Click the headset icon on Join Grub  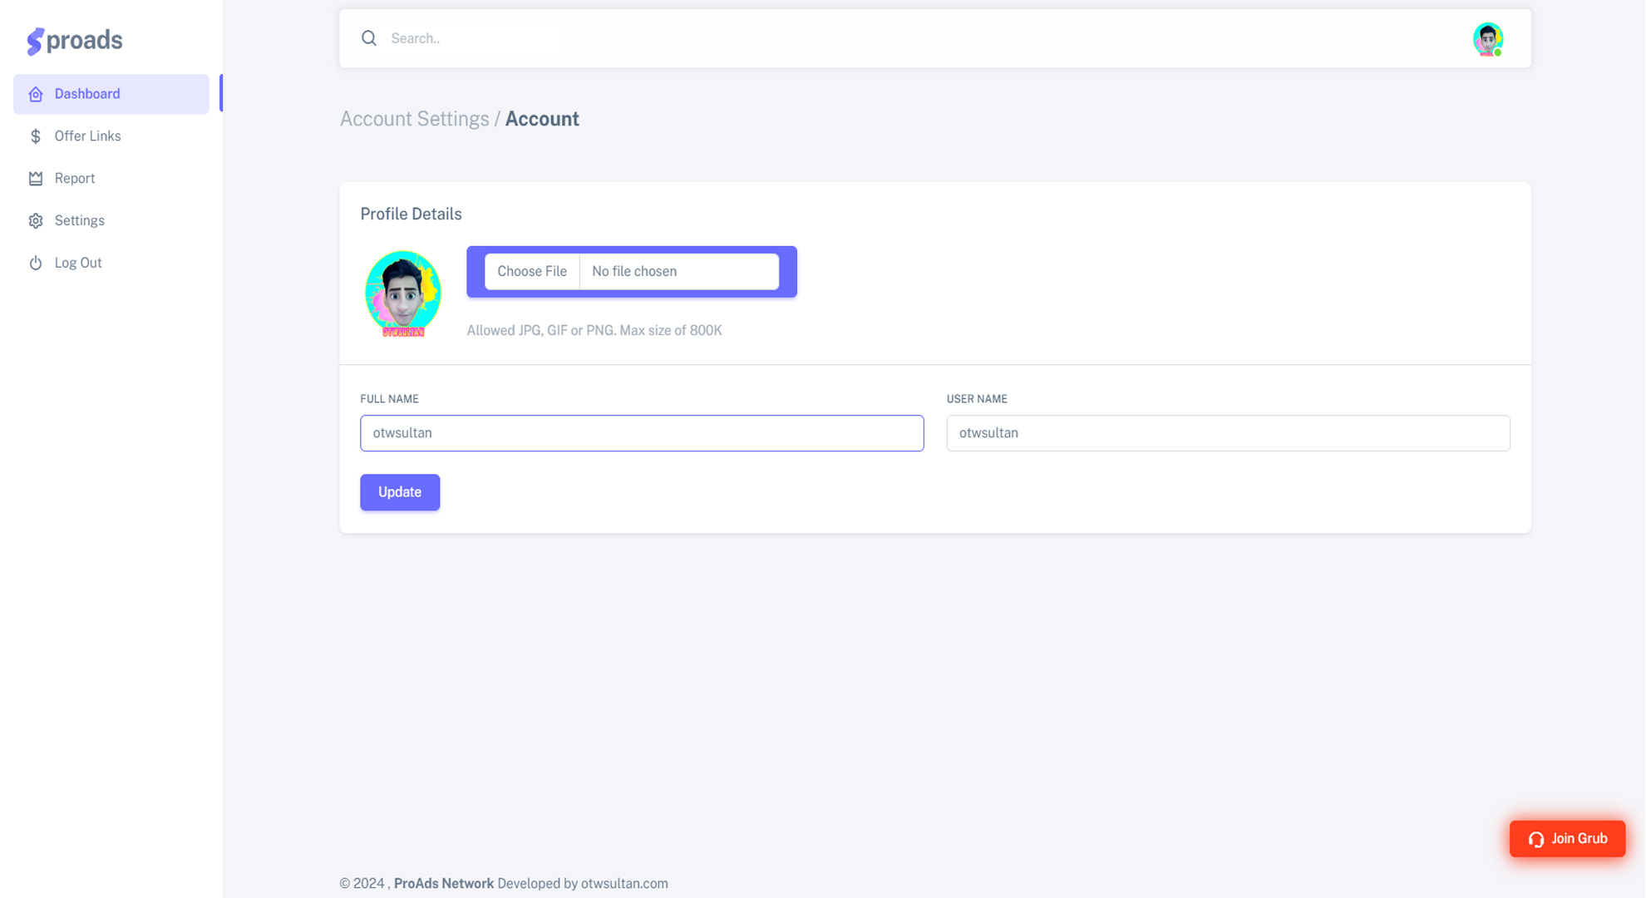pyautogui.click(x=1535, y=840)
